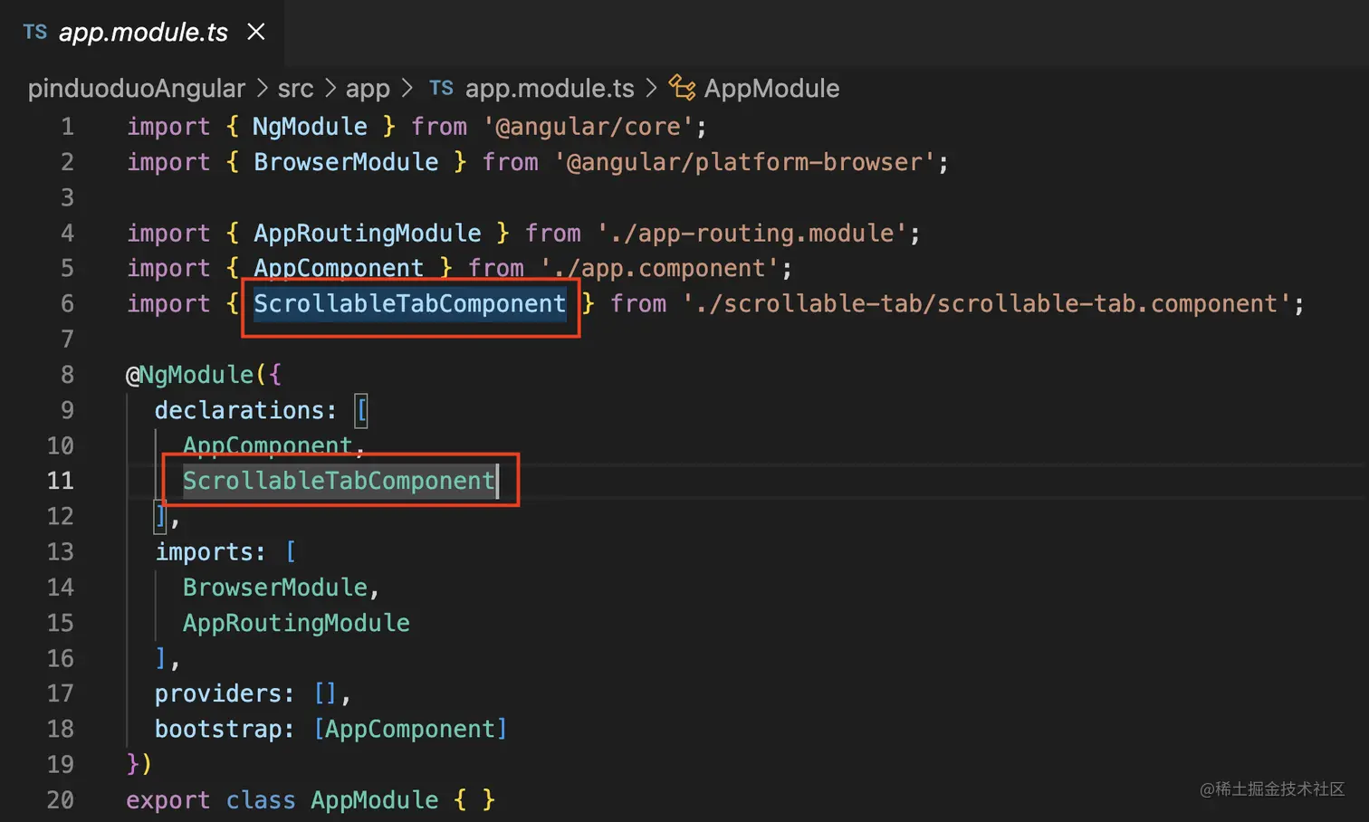Viewport: 1369px width, 822px height.
Task: Click the TS file icon in the editor tab
Action: pyautogui.click(x=35, y=33)
